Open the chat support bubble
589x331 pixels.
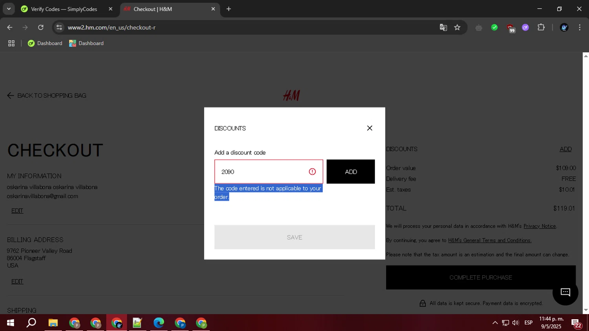pyautogui.click(x=565, y=292)
